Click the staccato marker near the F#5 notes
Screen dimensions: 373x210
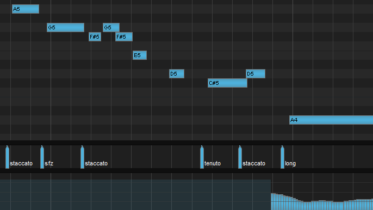(82, 157)
